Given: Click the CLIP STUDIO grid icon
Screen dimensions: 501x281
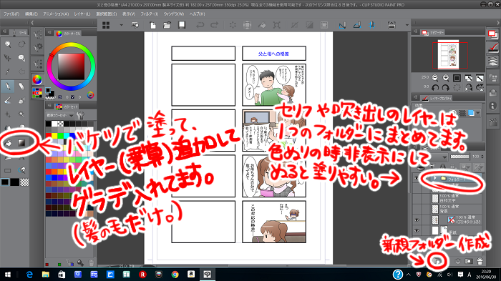Looking at the screenshot, I should click(106, 25).
